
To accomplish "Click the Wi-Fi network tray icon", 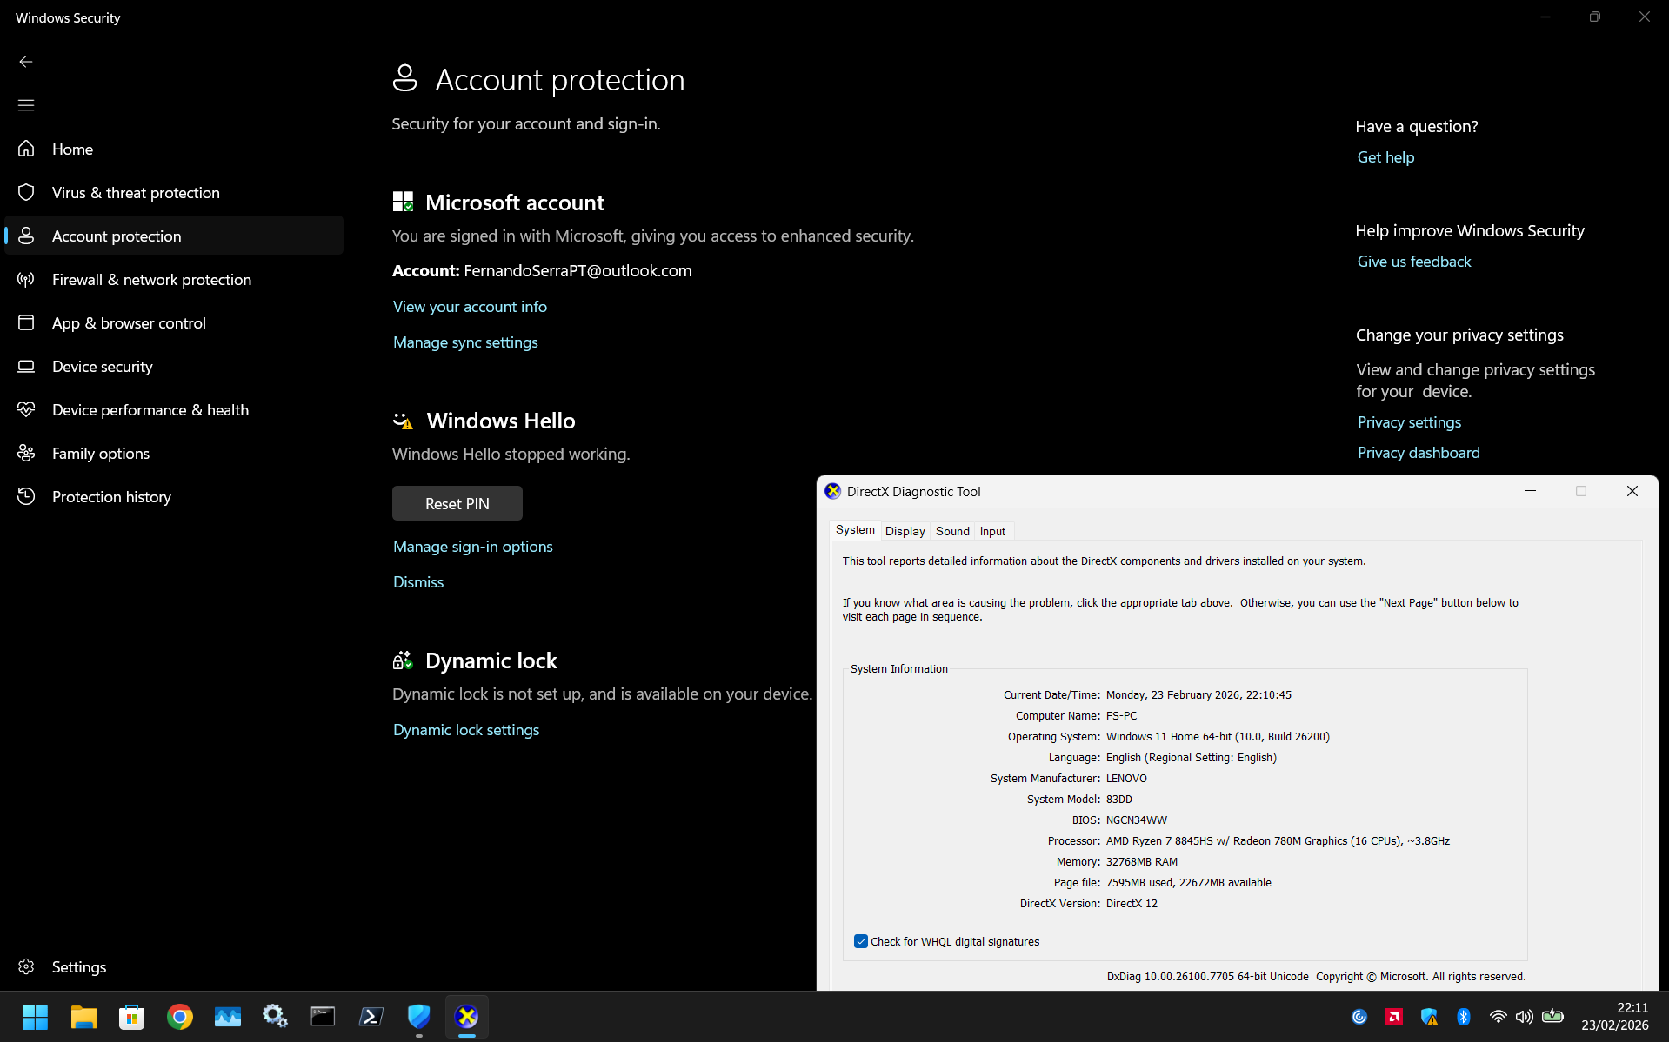I will pyautogui.click(x=1498, y=1017).
